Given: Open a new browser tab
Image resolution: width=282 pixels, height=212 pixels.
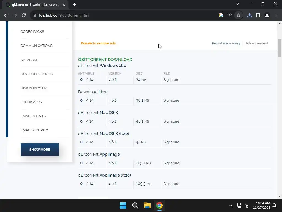Looking at the screenshot, I should (74, 5).
